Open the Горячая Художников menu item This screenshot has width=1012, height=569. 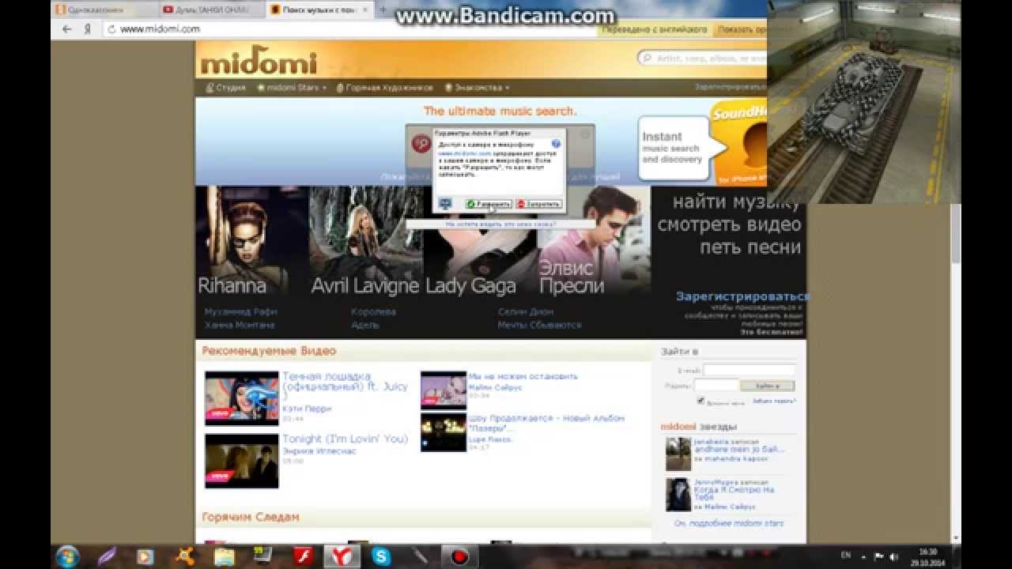pyautogui.click(x=384, y=88)
